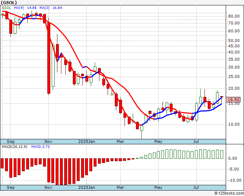Image resolution: width=244 pixels, height=196 pixels.
Task: Click Nov on the price chart time axis
Action: point(48,141)
